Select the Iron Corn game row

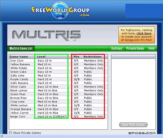click(x=58, y=61)
